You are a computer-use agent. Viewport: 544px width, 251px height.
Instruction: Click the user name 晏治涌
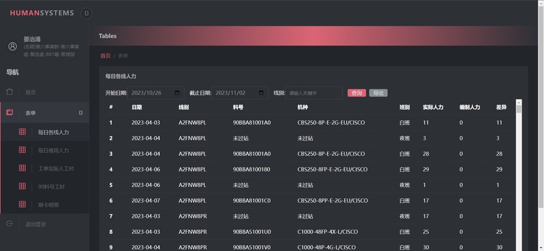click(x=32, y=39)
